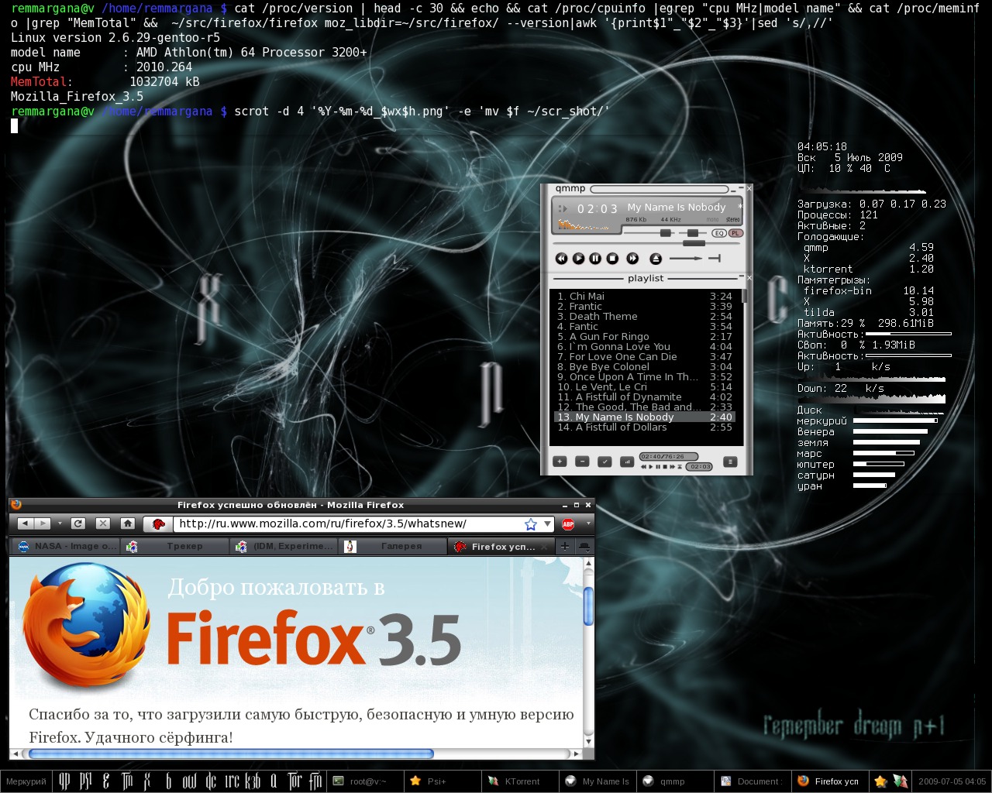Adjust qmmp volume slider handle
The image size is (992, 793).
[x=666, y=233]
